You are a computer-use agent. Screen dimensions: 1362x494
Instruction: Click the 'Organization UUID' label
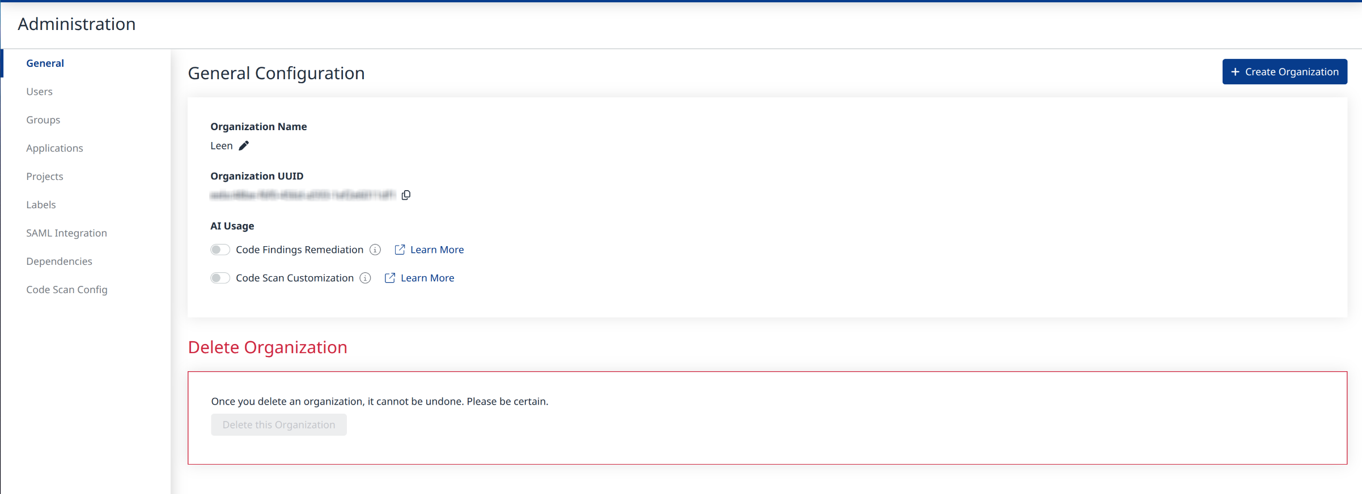click(x=257, y=176)
